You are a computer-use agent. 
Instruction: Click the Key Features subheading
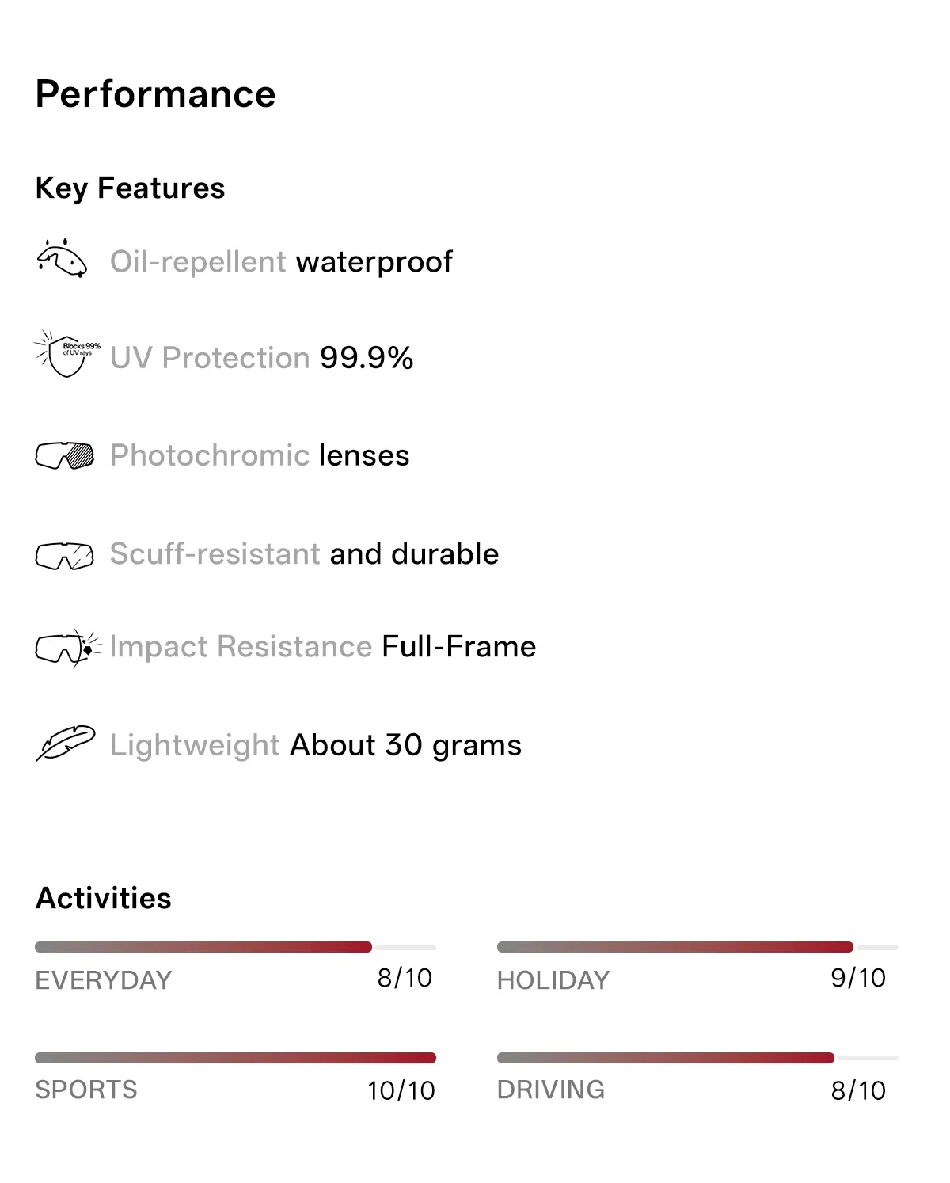tap(131, 188)
